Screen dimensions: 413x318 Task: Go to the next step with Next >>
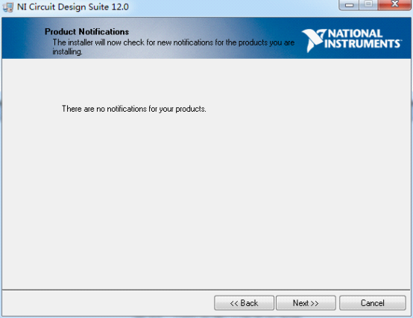tap(306, 303)
